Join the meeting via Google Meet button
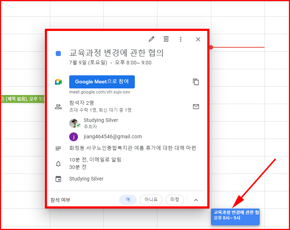 102,82
